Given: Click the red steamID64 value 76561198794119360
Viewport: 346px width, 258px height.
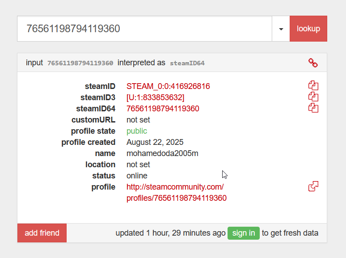Looking at the screenshot, I should (163, 109).
